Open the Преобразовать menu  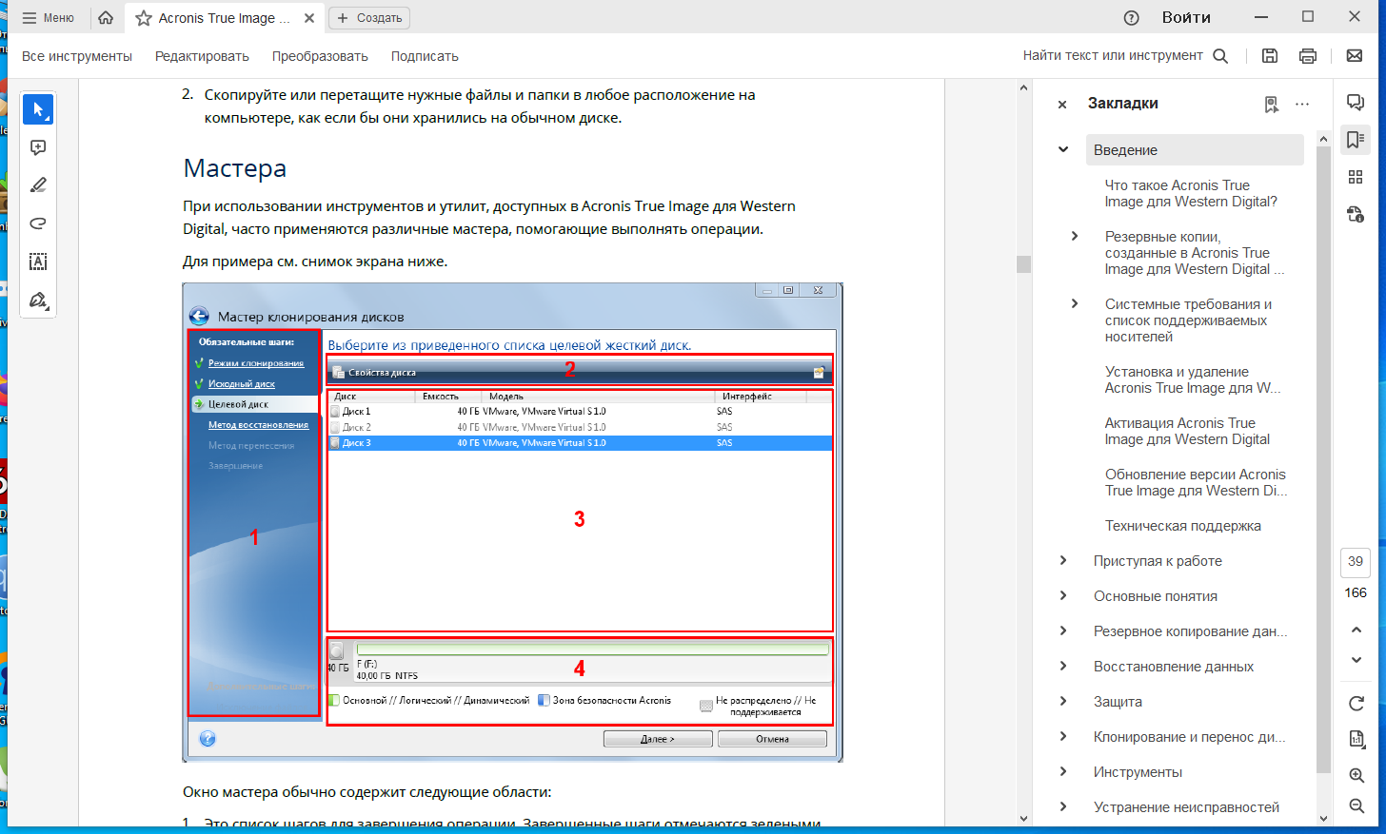320,56
